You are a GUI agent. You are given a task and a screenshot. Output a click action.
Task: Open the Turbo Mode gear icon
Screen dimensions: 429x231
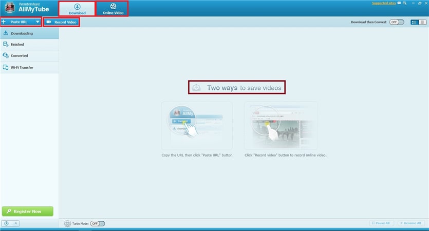click(x=67, y=224)
